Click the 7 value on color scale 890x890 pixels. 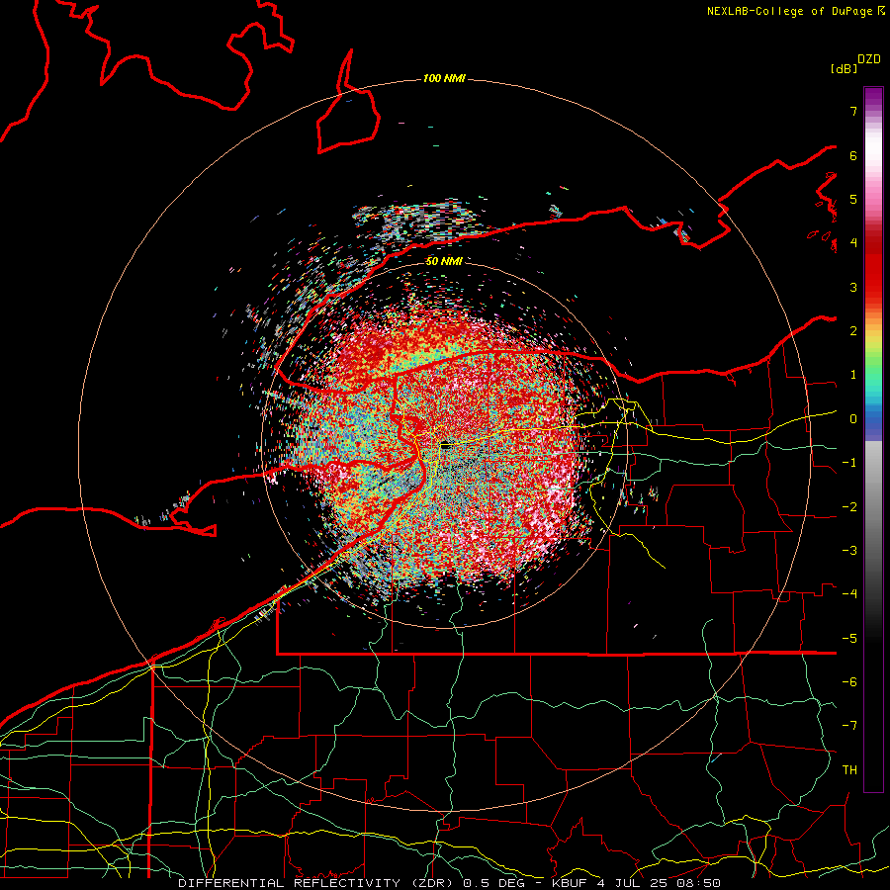[853, 111]
